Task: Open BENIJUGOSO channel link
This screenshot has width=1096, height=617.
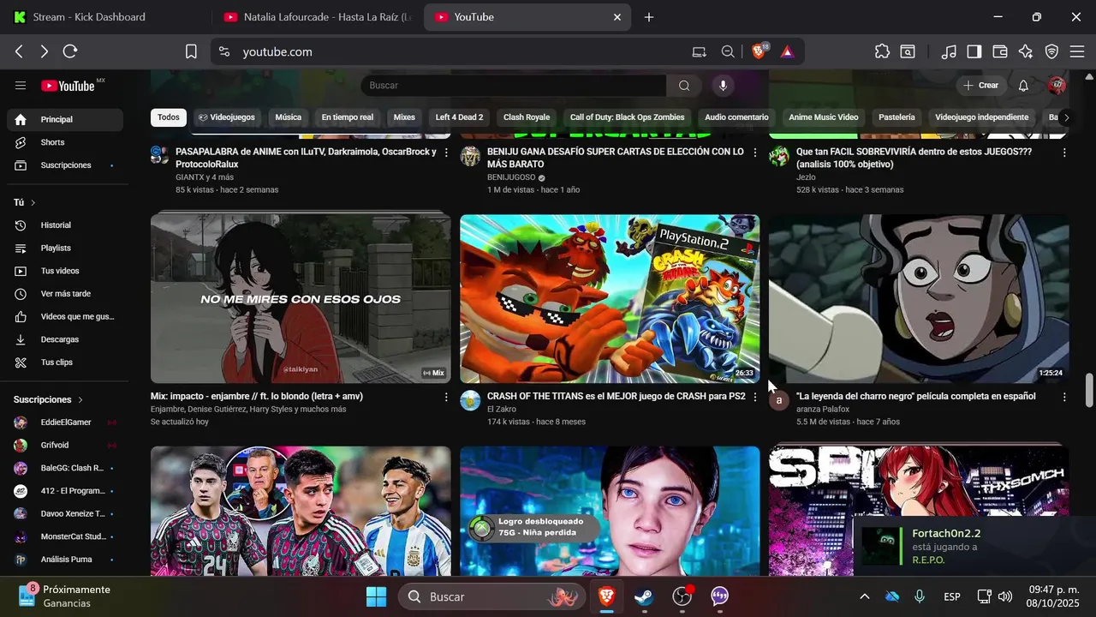Action: click(511, 177)
